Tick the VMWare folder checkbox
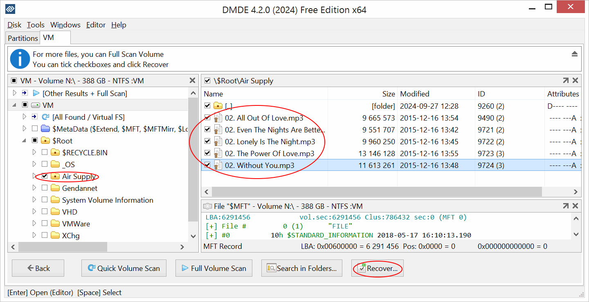Image resolution: width=589 pixels, height=302 pixels. [x=45, y=224]
